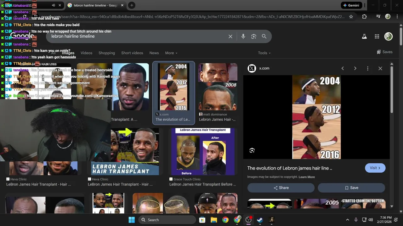403x226 pixels.
Task: Go to previous image in preview panel
Action: [x=343, y=68]
